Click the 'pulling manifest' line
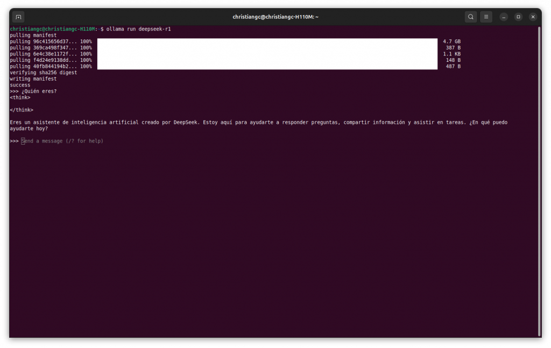 33,35
